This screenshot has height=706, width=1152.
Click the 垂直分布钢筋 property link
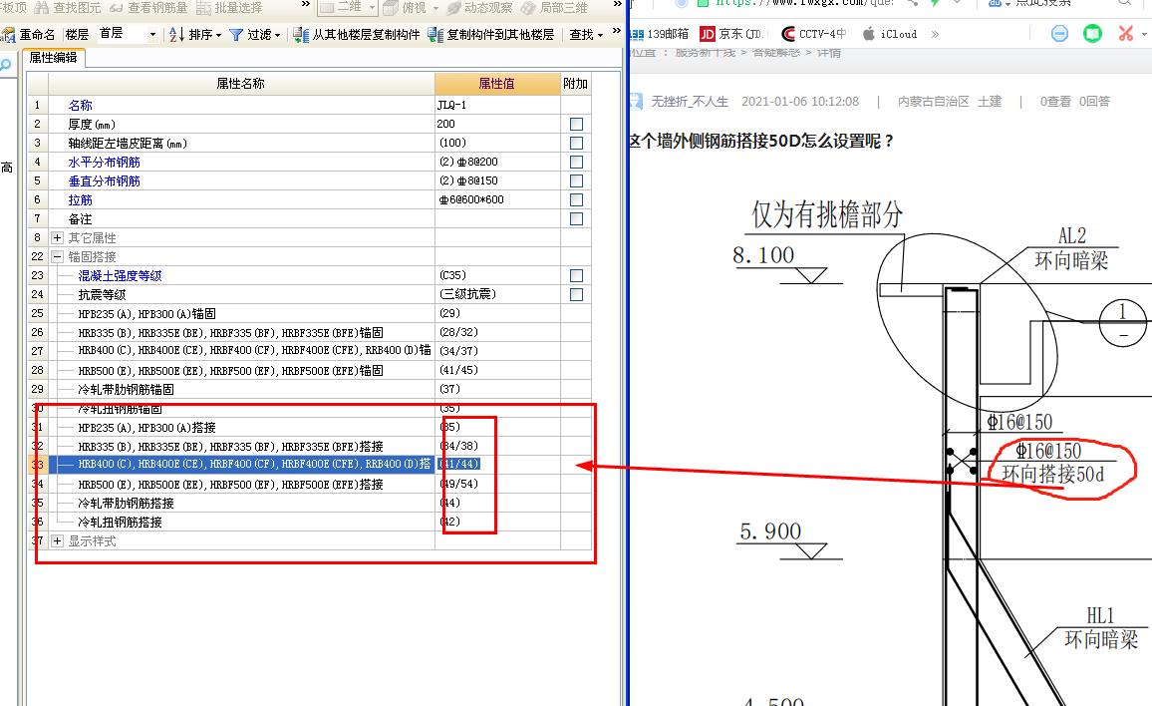[x=104, y=180]
